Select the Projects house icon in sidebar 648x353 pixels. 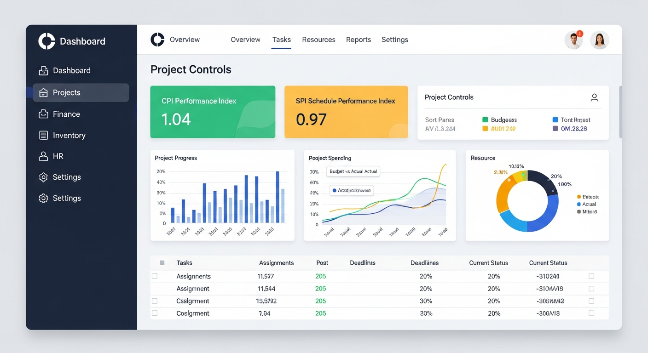(43, 92)
